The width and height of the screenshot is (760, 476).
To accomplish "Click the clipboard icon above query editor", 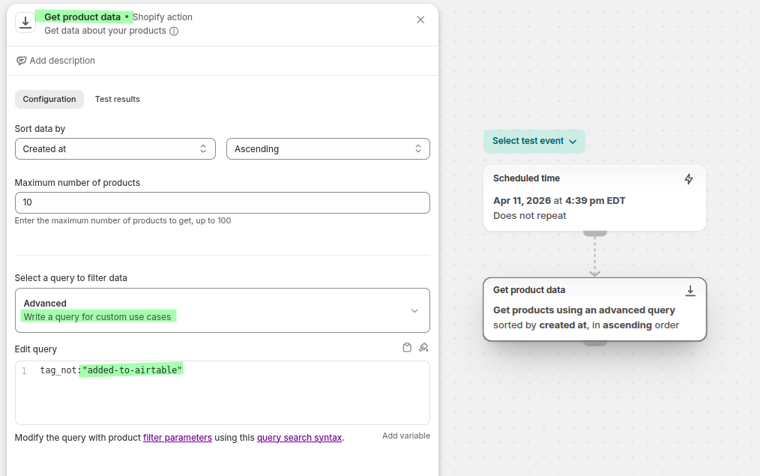I will (407, 348).
